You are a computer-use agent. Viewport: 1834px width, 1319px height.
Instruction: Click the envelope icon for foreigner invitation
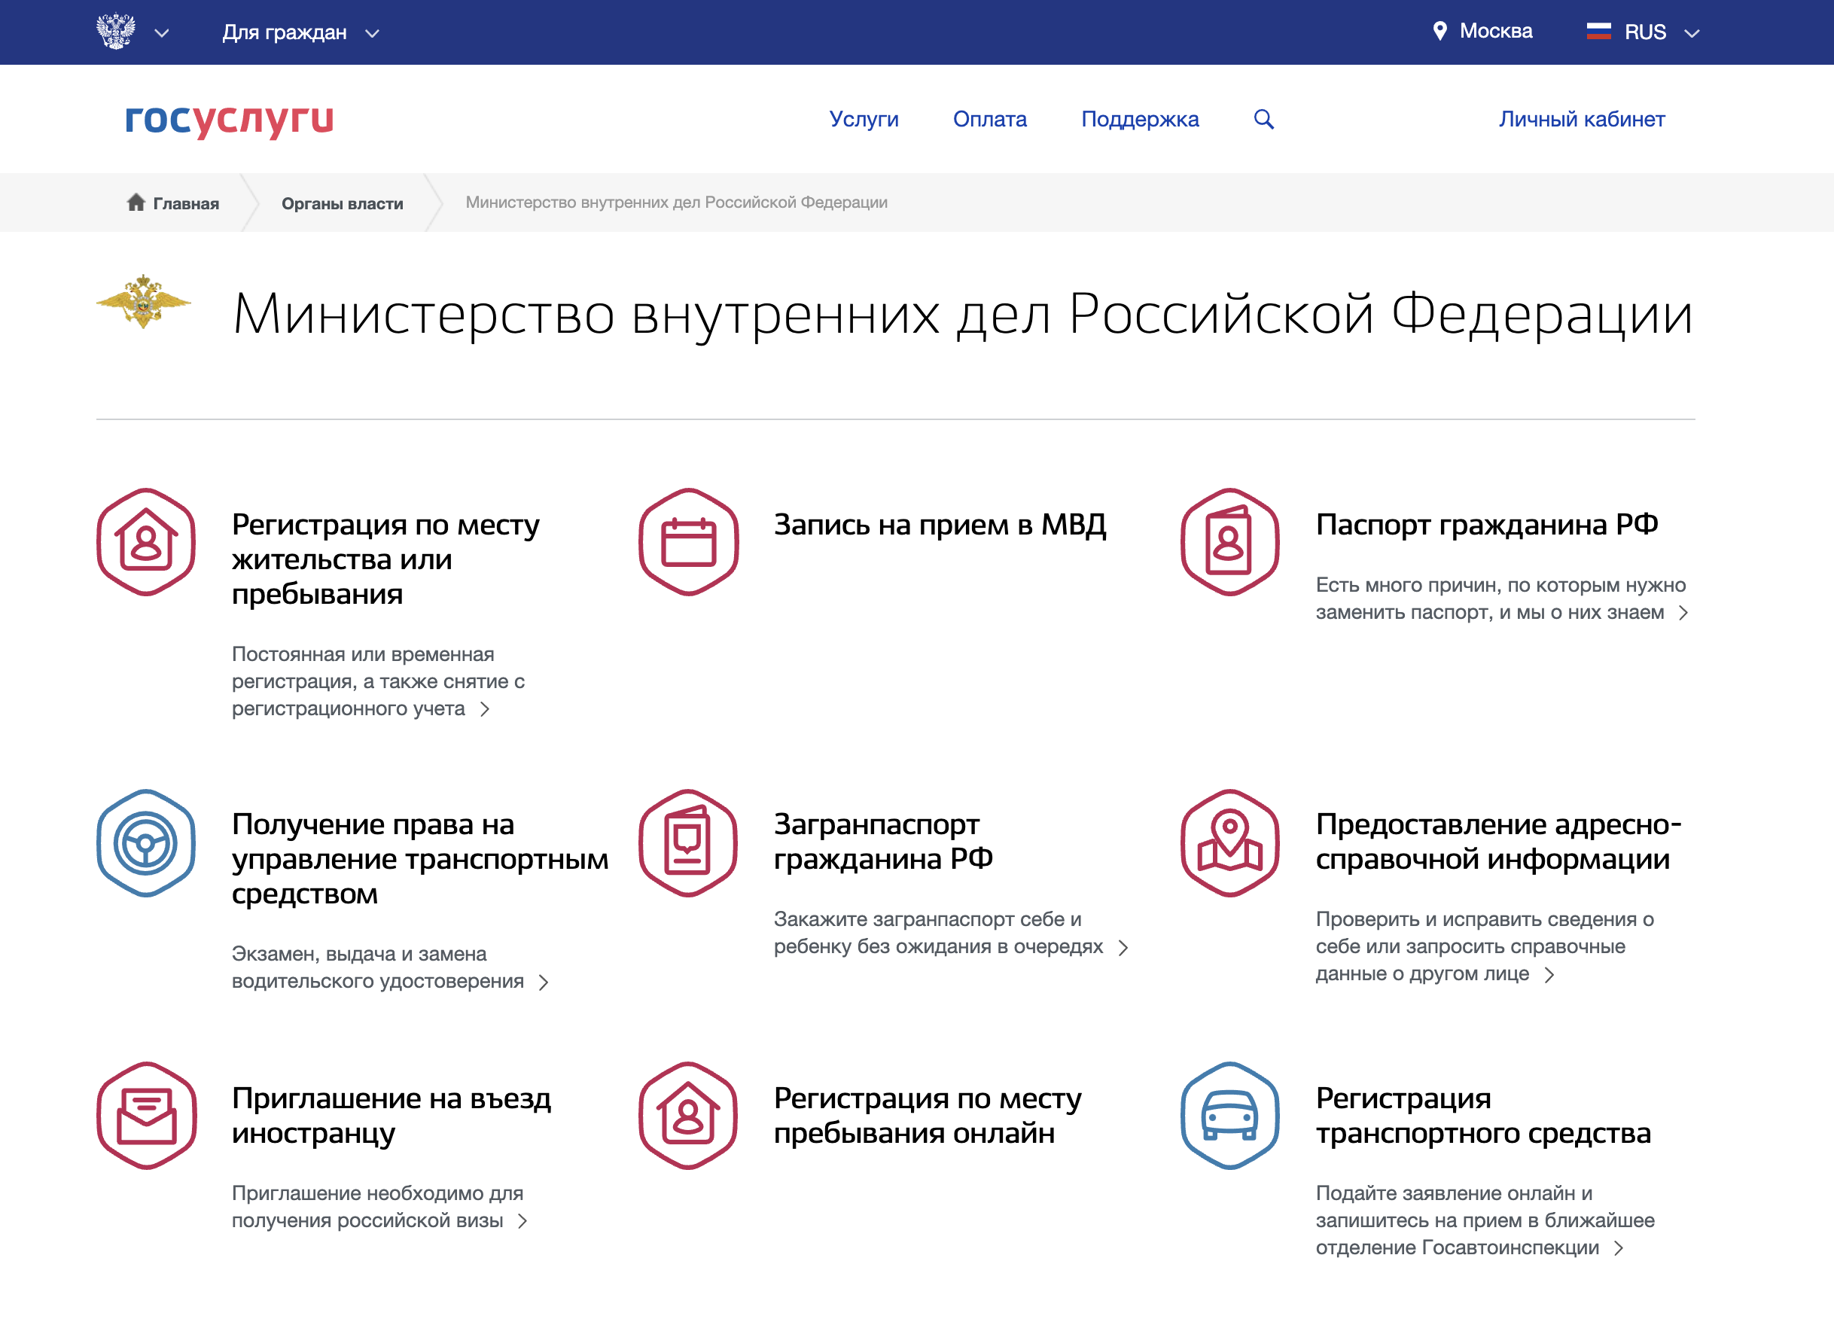[146, 1116]
